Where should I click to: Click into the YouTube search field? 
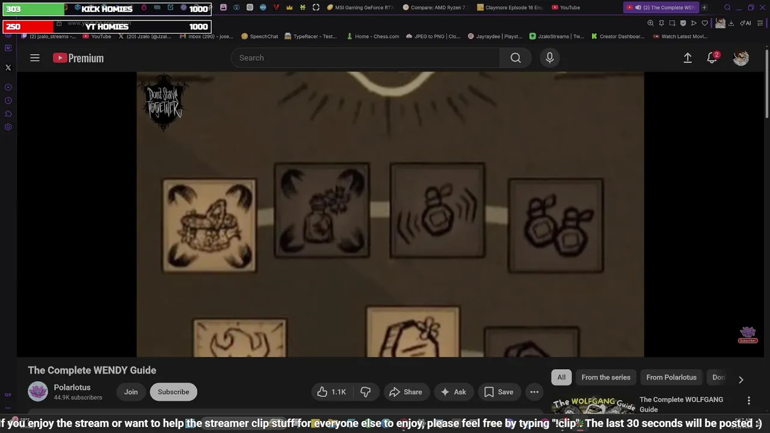365,58
